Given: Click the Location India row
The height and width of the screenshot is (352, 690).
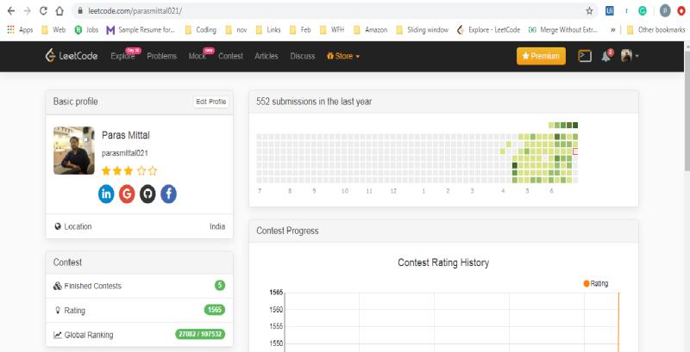Looking at the screenshot, I should [140, 226].
